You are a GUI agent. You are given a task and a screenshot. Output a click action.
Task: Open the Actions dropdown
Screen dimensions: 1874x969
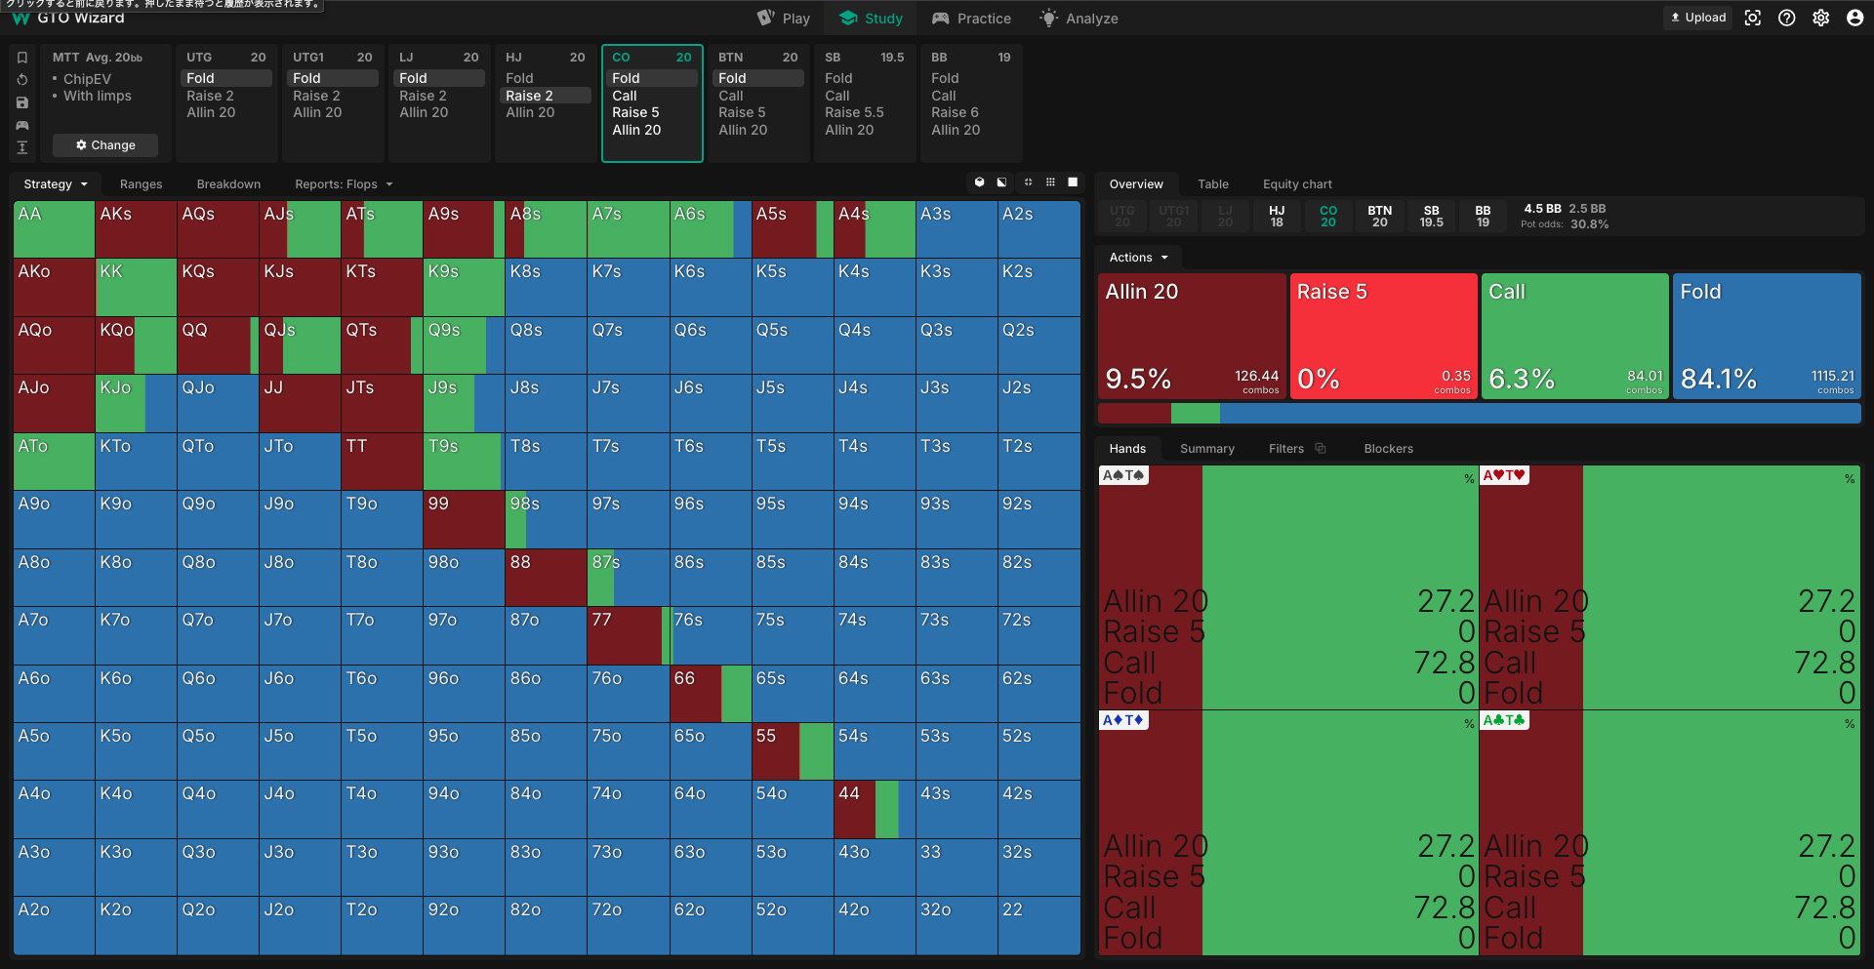[x=1139, y=258]
